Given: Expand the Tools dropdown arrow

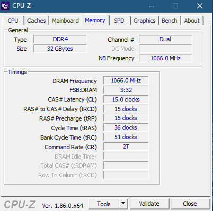Looking at the screenshot, I should (x=123, y=204).
